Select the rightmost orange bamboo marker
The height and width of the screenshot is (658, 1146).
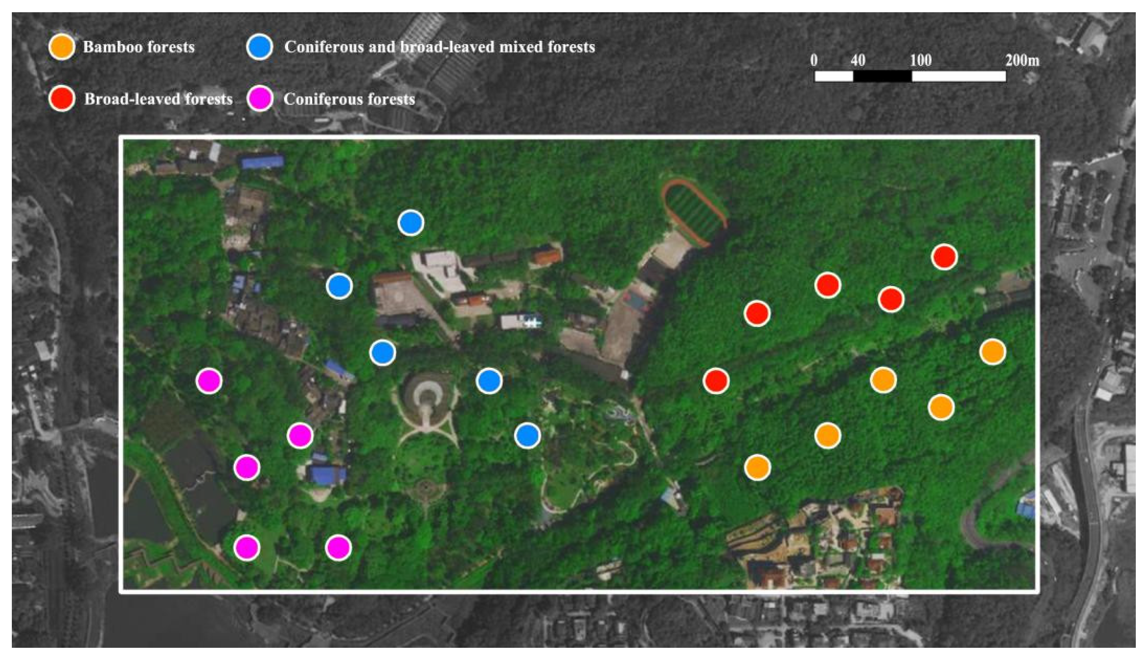click(993, 351)
